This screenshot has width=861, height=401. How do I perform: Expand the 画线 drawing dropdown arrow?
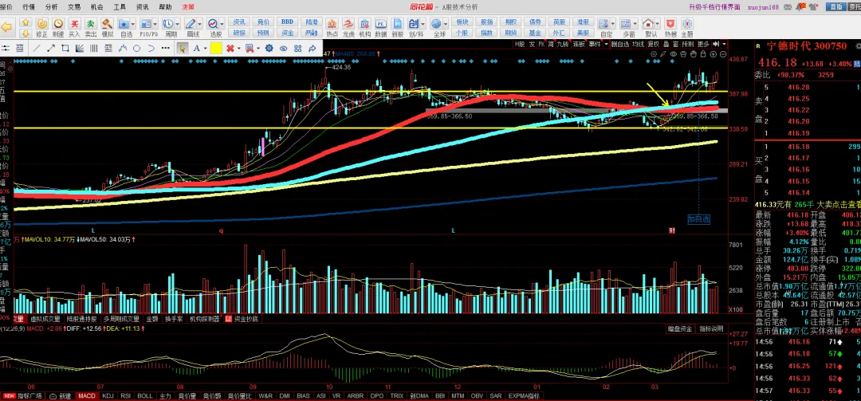[x=199, y=24]
